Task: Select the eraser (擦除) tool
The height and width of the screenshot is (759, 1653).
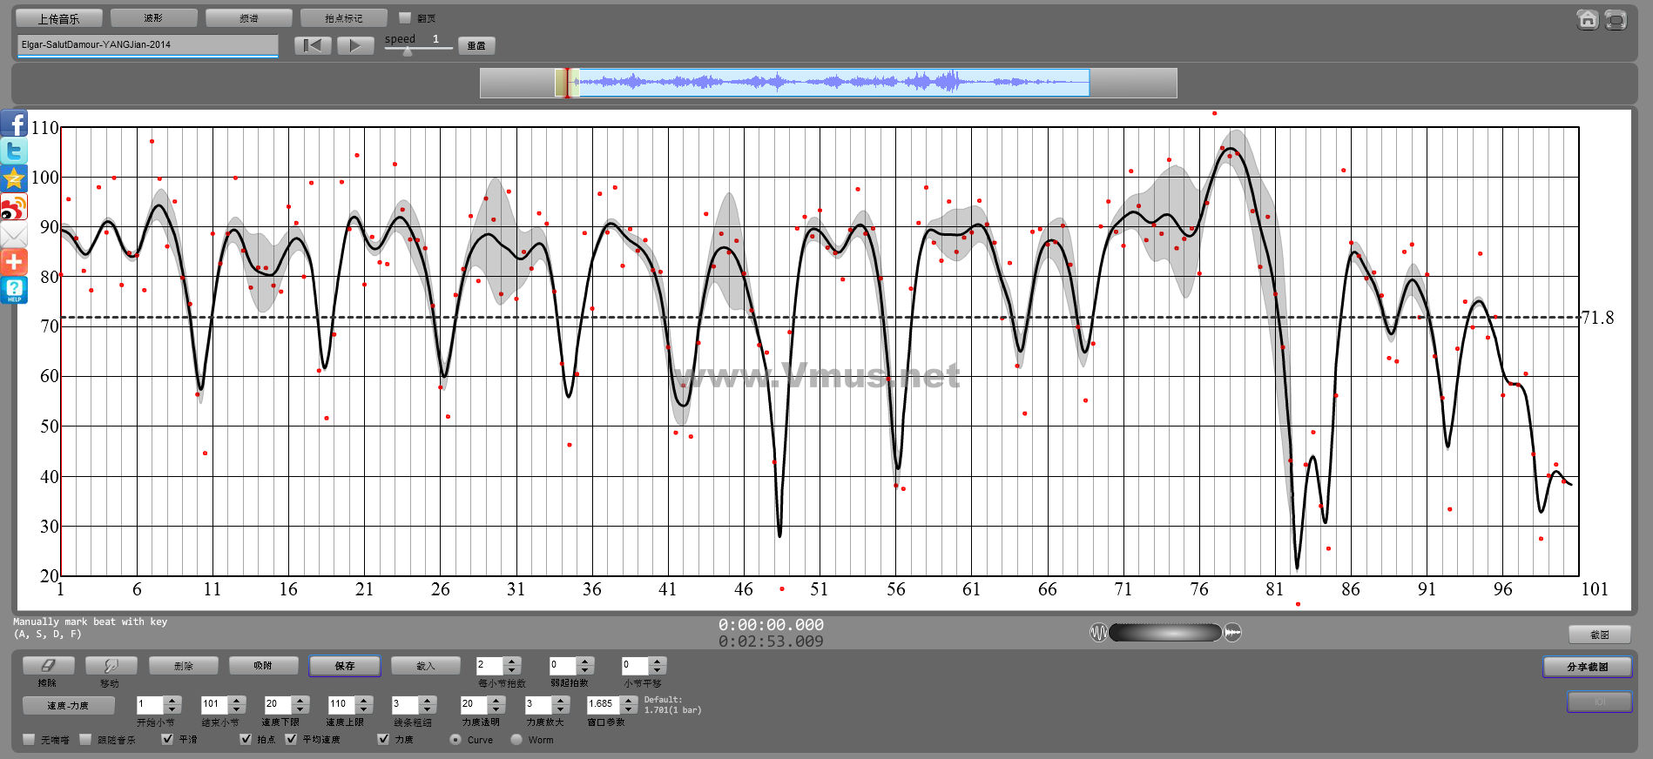Action: pos(48,666)
